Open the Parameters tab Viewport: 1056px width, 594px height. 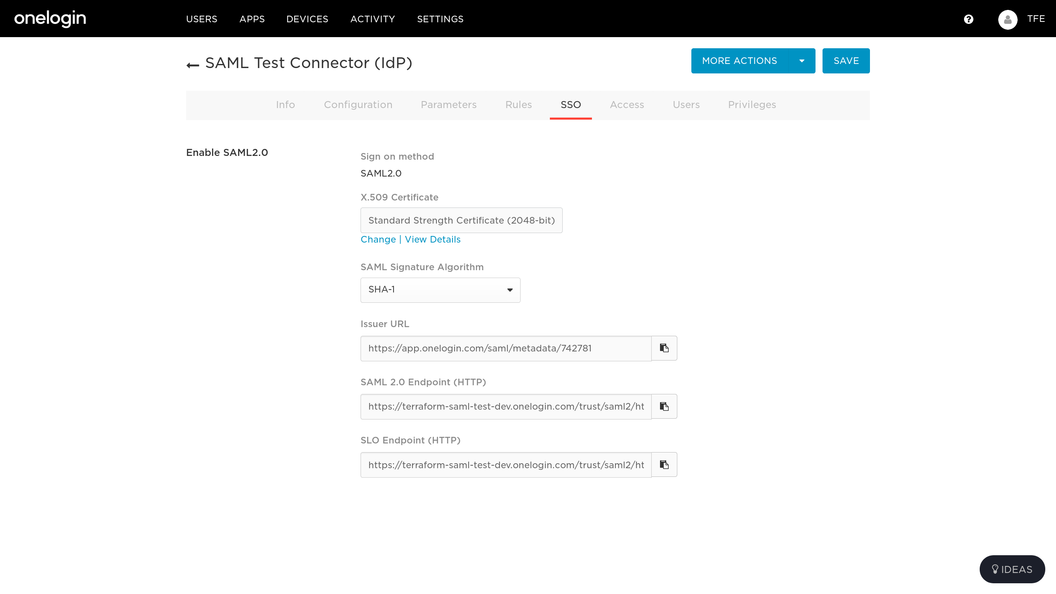[448, 105]
